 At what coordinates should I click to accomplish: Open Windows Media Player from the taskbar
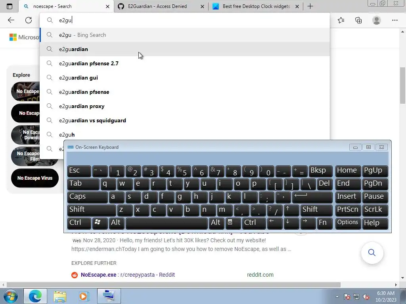pos(84,296)
